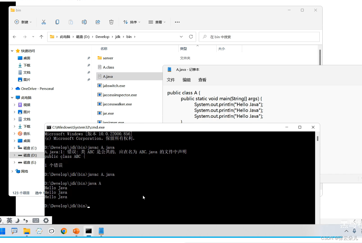Click the Copy icon in Explorer toolbar
Screen dimensions: 362x243
pos(57,22)
